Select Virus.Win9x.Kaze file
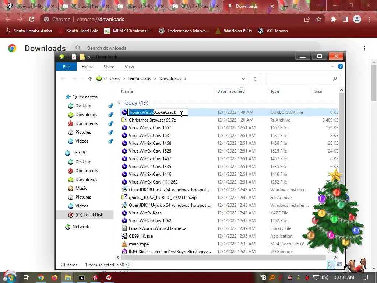Viewport: 377px width, 283px height. [x=145, y=213]
